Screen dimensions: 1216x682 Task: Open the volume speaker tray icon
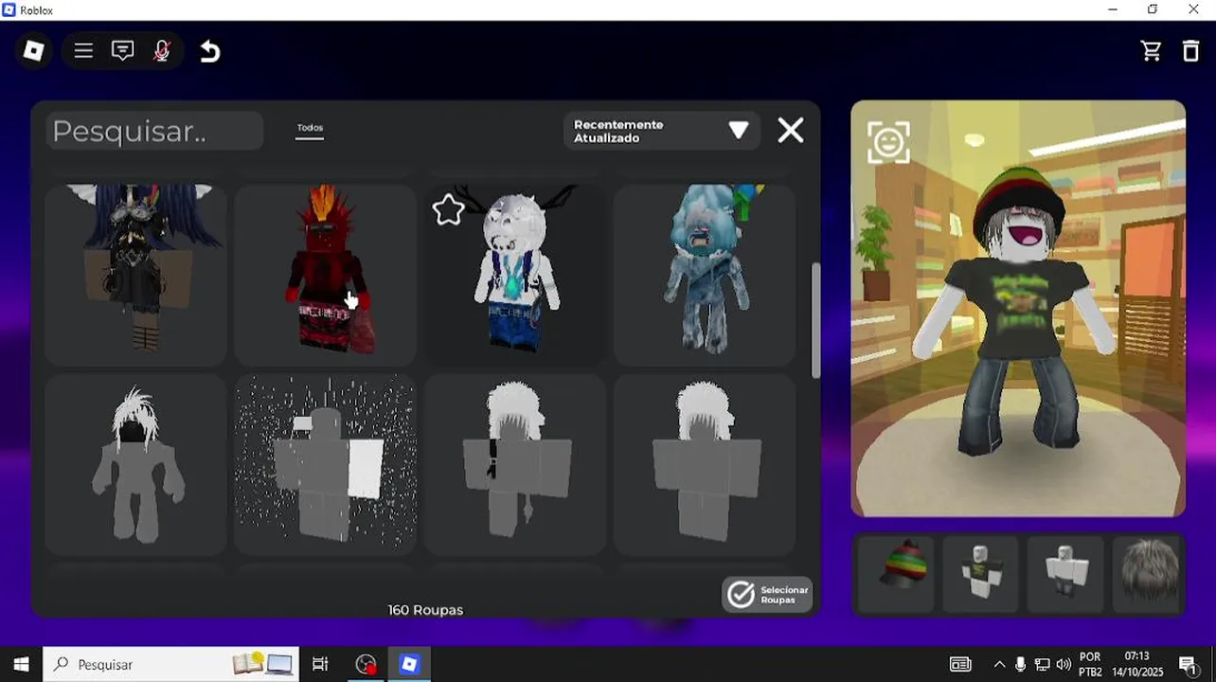1063,665
